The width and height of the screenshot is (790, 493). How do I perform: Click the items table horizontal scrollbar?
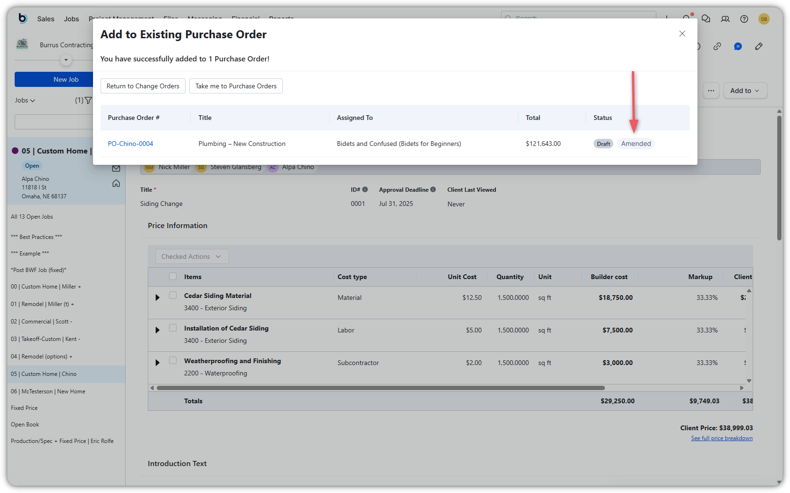(x=381, y=388)
